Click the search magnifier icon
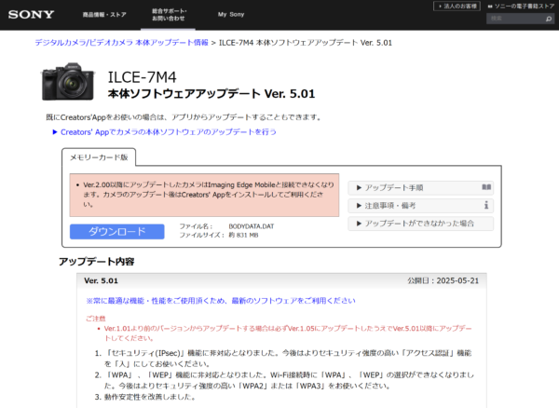This screenshot has width=559, height=408. pos(549,19)
